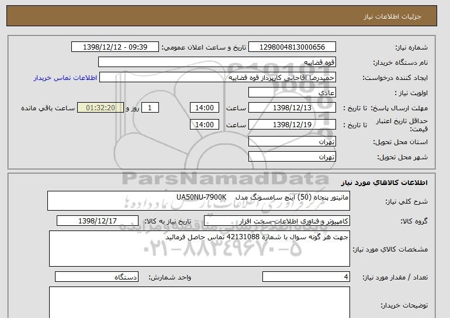The image size is (450, 318).
Task: Click the label تاریخ و ساعت اعلان عمومی
Action: pos(204,48)
